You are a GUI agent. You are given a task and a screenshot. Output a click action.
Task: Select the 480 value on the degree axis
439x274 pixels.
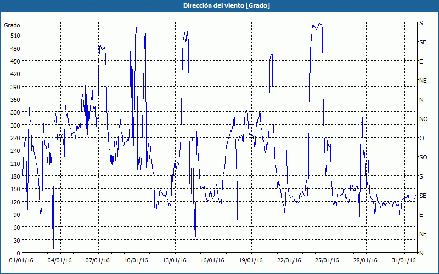tap(15, 49)
